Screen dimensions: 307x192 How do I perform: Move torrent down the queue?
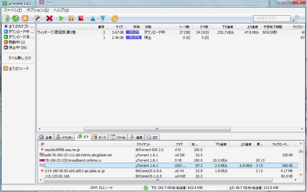pyautogui.click(x=102, y=18)
